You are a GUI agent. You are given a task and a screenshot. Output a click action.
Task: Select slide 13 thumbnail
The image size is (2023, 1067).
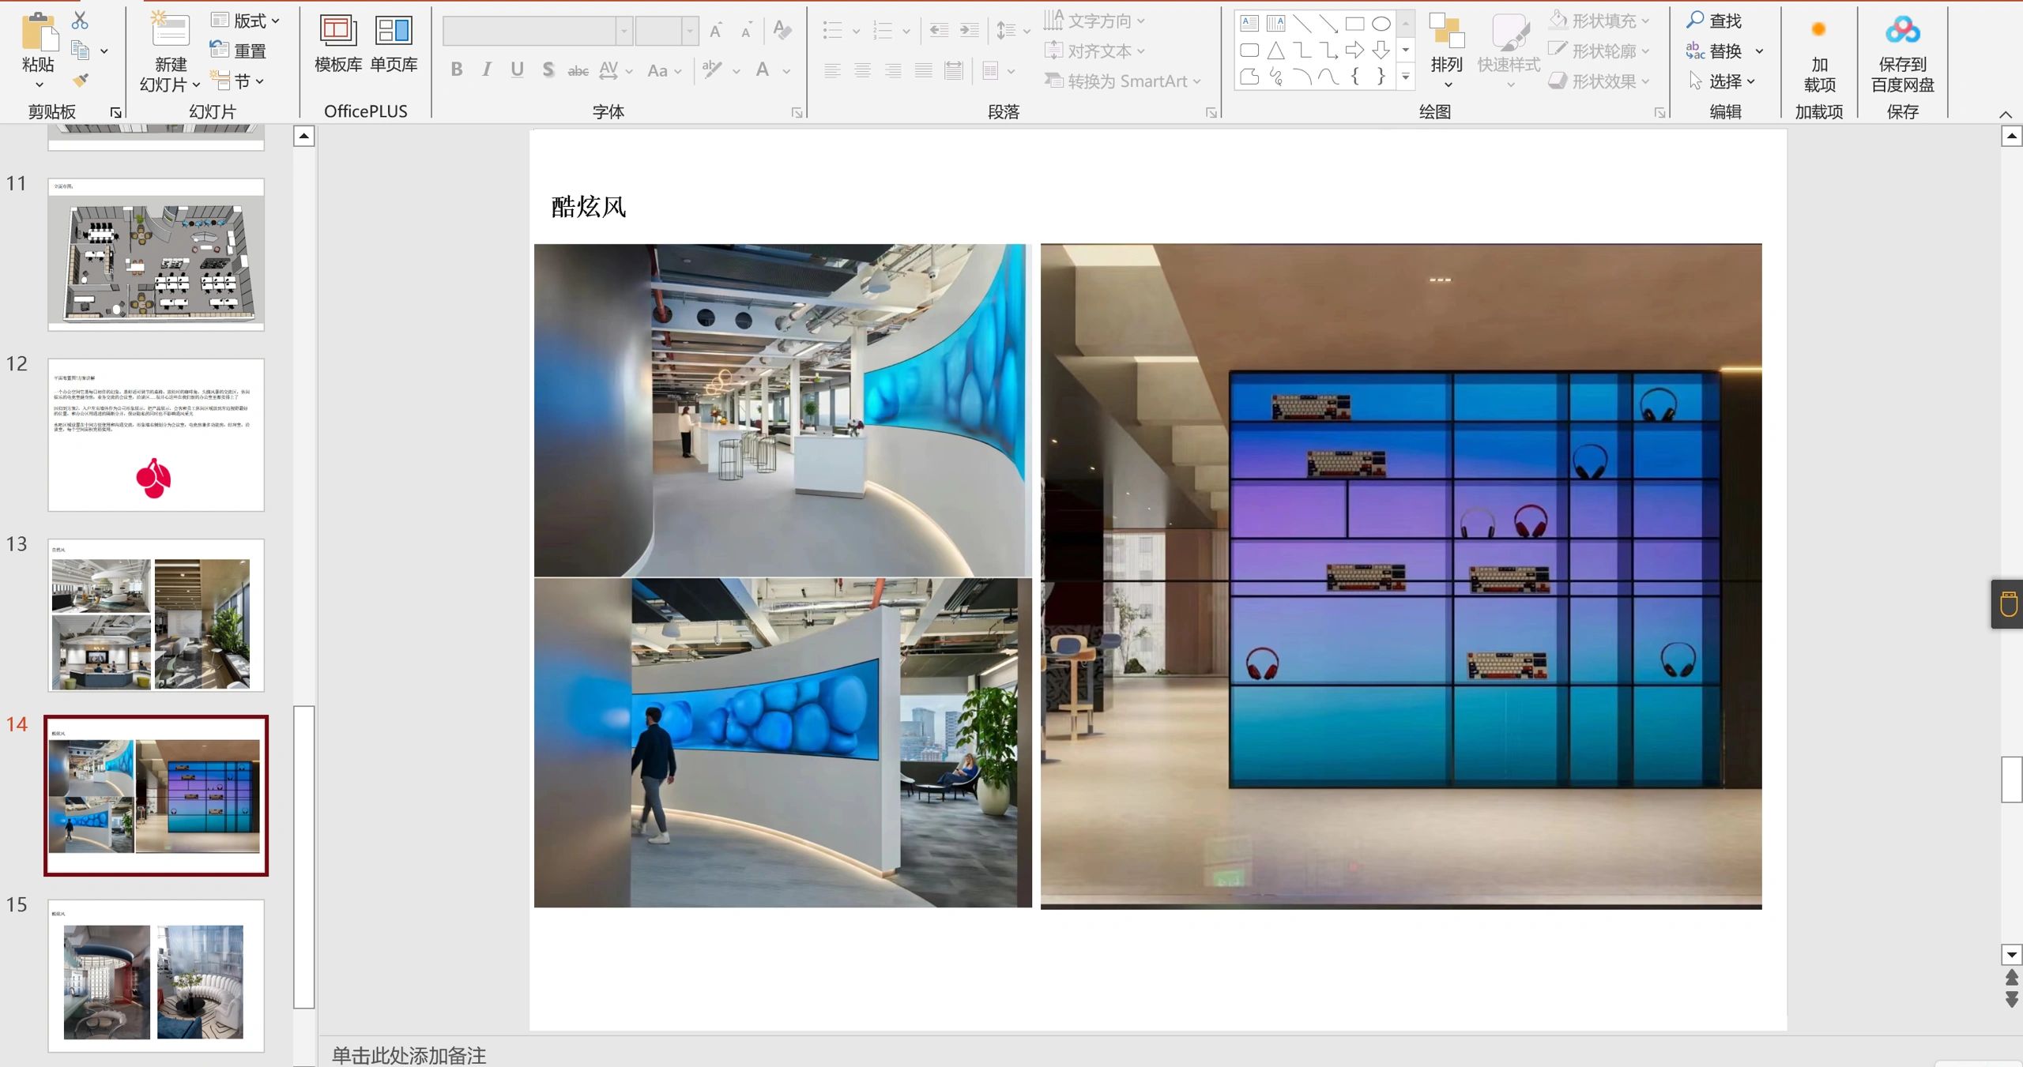click(x=156, y=615)
